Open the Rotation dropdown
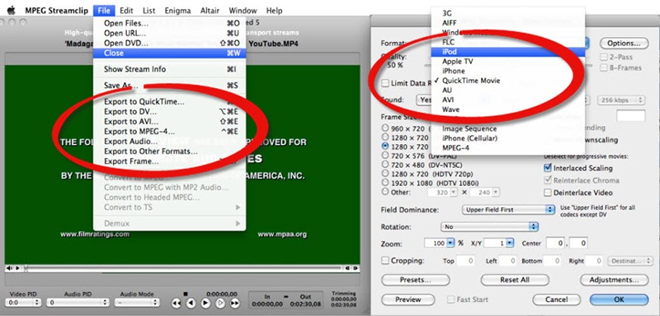Screen dimensions: 660x316 click(x=489, y=226)
